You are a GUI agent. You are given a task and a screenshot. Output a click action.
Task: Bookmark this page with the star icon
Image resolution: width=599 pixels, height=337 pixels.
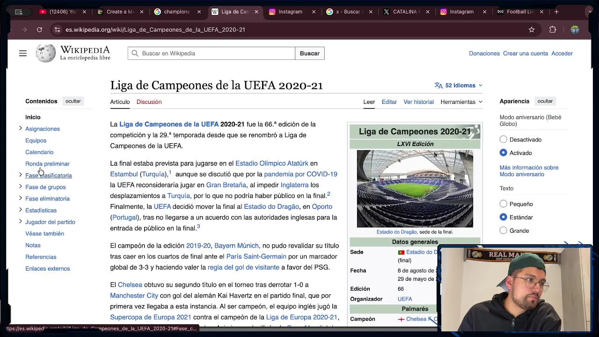(x=532, y=29)
